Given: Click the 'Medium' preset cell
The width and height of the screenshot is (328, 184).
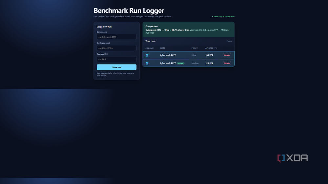Looking at the screenshot, I should coord(195,63).
